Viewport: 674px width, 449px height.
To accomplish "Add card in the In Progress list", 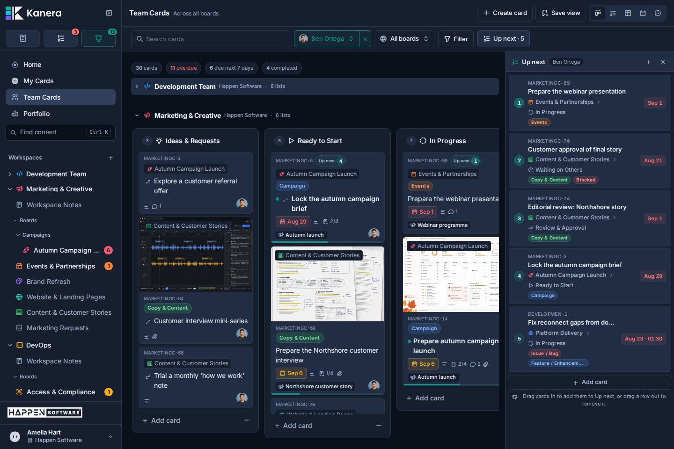I will point(425,398).
